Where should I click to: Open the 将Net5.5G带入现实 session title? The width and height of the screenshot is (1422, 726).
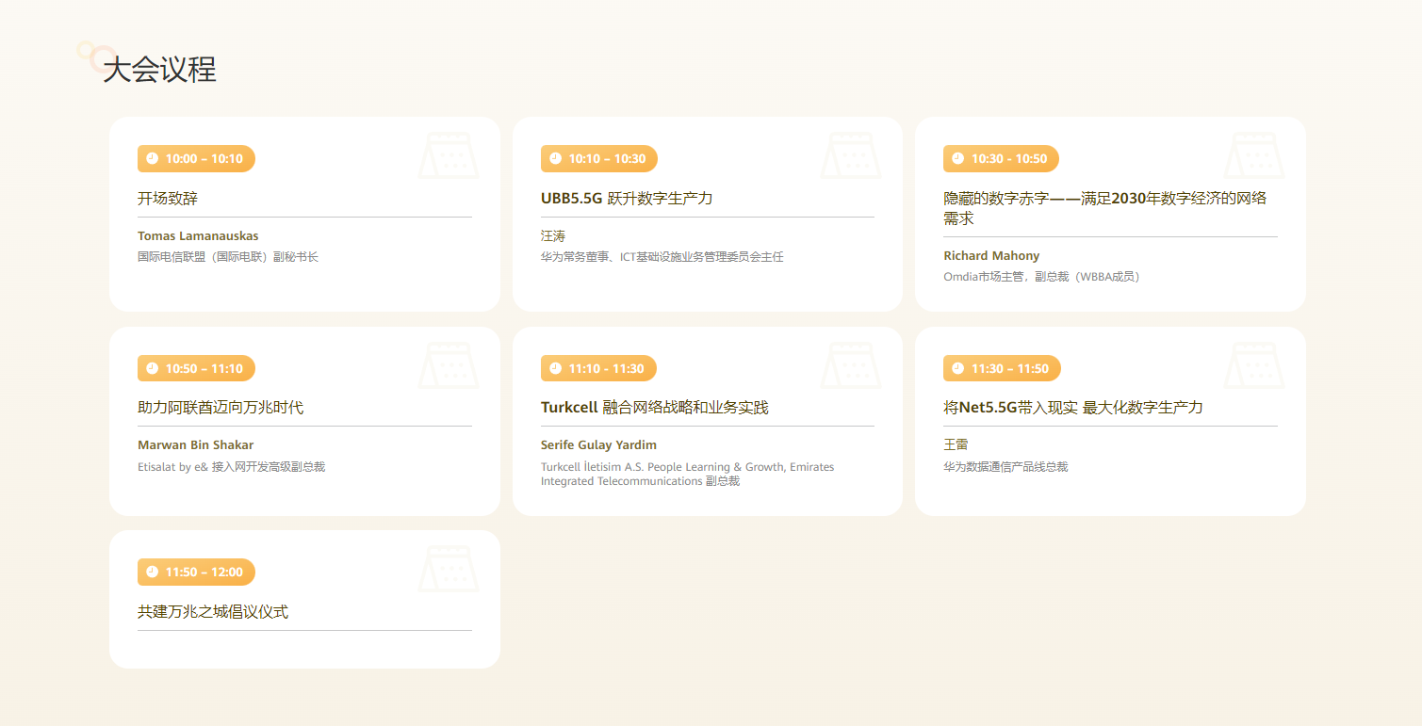tap(1072, 407)
